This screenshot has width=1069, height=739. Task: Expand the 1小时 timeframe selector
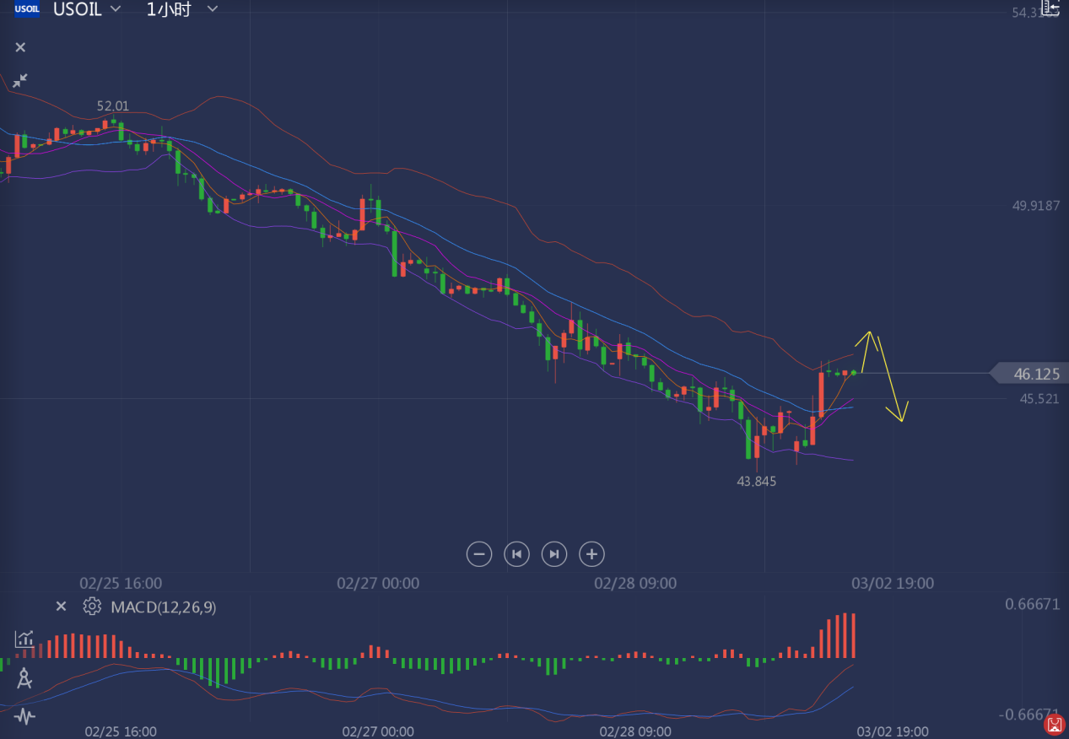point(212,9)
